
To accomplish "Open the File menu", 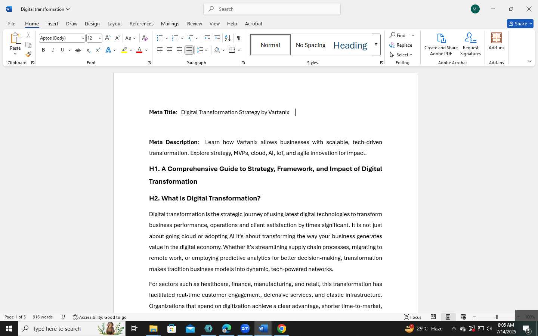I will 12,24.
